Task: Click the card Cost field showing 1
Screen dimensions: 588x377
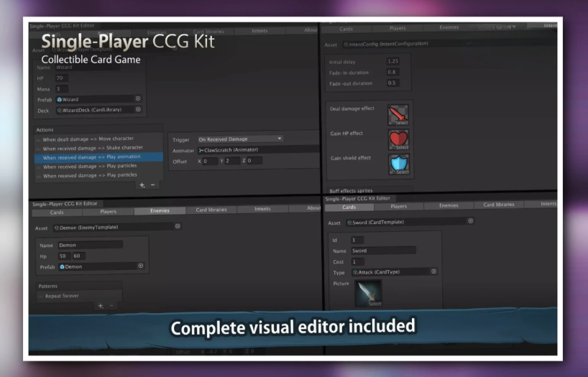Action: coord(357,261)
